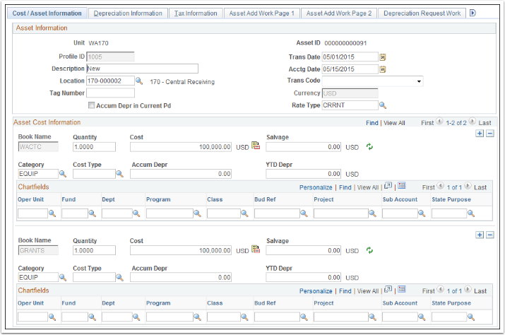505x335 pixels.
Task: Show previous Asset Cost Information row arrow
Action: point(439,122)
